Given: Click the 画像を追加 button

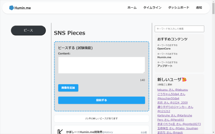Looking at the screenshot, I should (68, 88).
